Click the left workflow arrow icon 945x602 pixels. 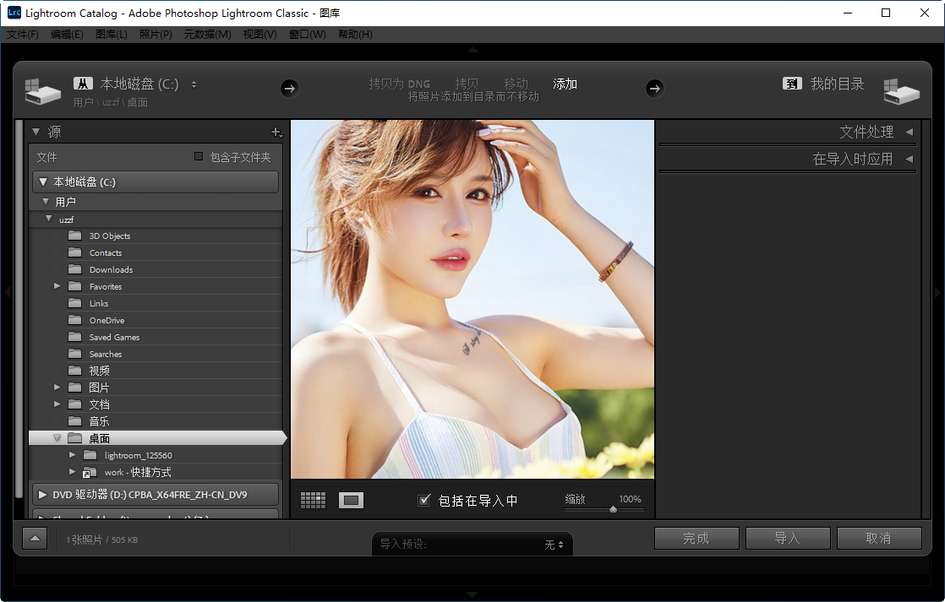289,88
